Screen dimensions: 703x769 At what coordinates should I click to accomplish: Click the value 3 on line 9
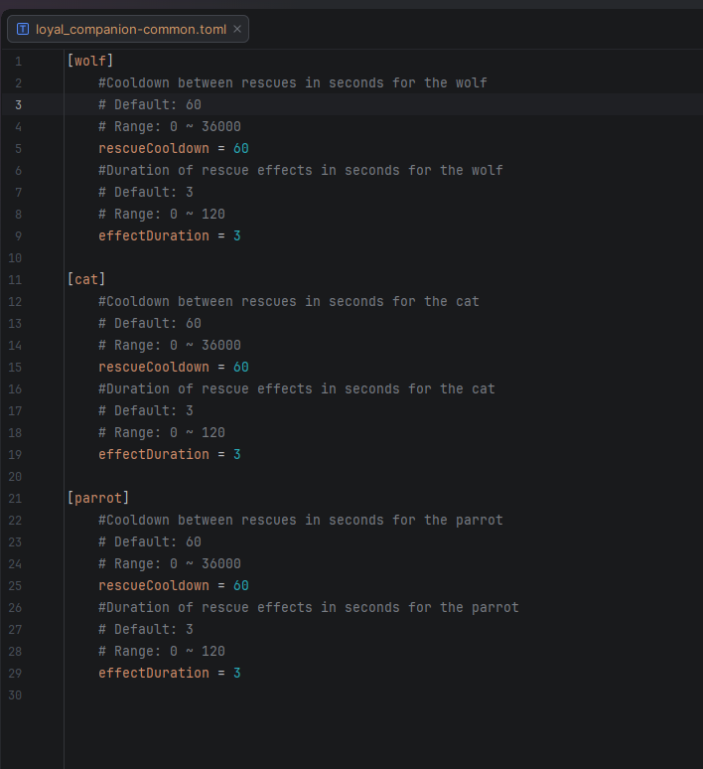(236, 235)
